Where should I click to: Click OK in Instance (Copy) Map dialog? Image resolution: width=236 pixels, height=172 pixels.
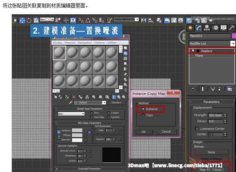144,132
